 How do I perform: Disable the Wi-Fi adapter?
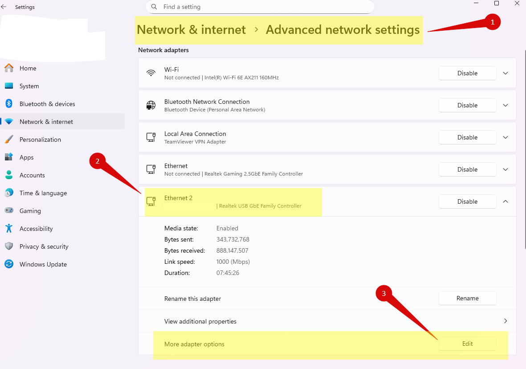click(467, 73)
